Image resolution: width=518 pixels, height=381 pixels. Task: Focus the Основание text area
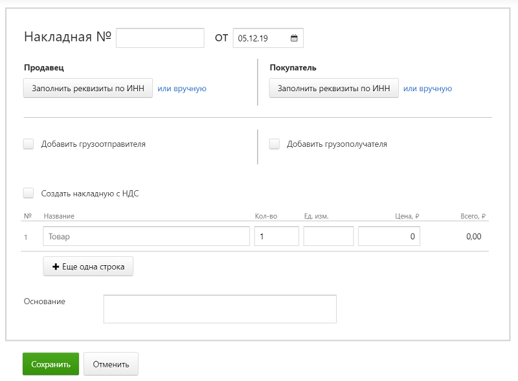[x=220, y=309]
